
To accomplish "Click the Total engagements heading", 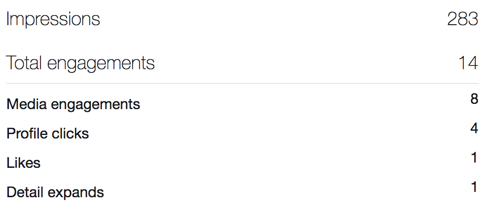I will pos(80,63).
